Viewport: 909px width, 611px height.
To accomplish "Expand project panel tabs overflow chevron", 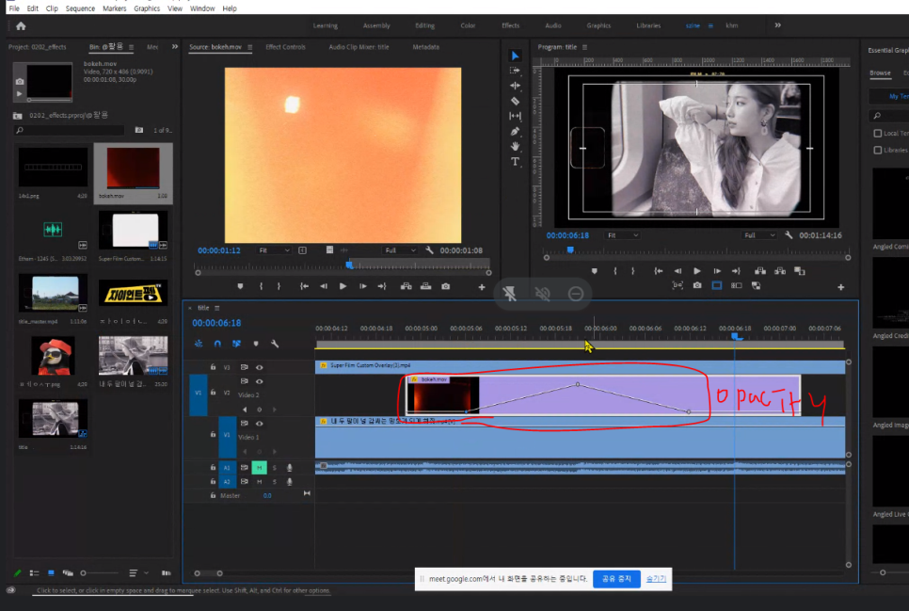I will [174, 47].
